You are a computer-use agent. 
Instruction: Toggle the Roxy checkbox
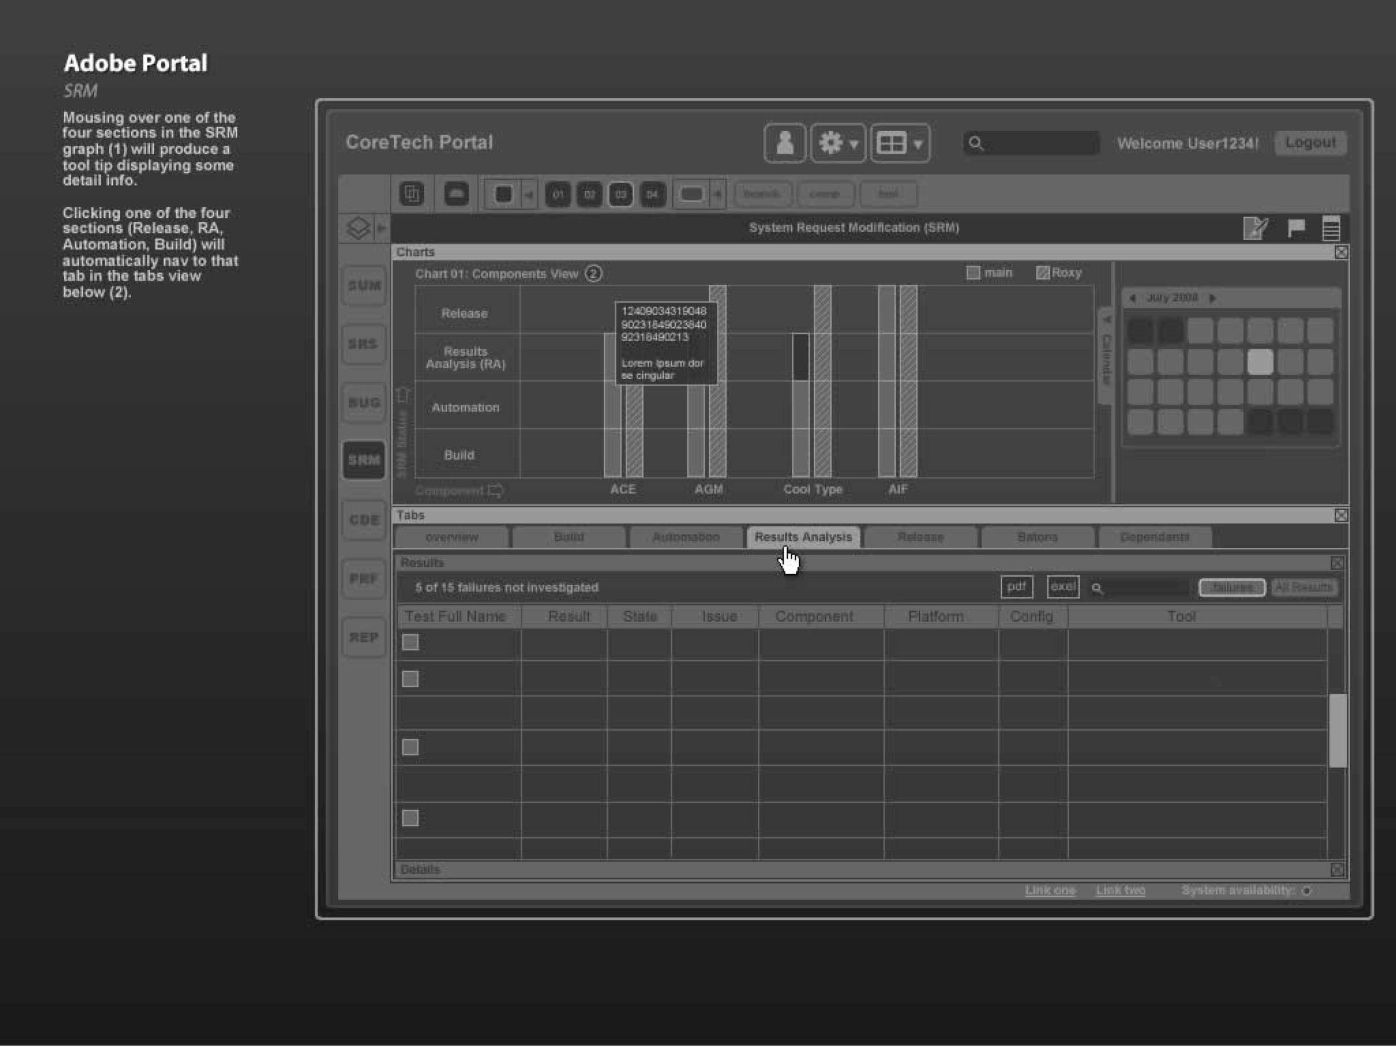pos(1043,272)
